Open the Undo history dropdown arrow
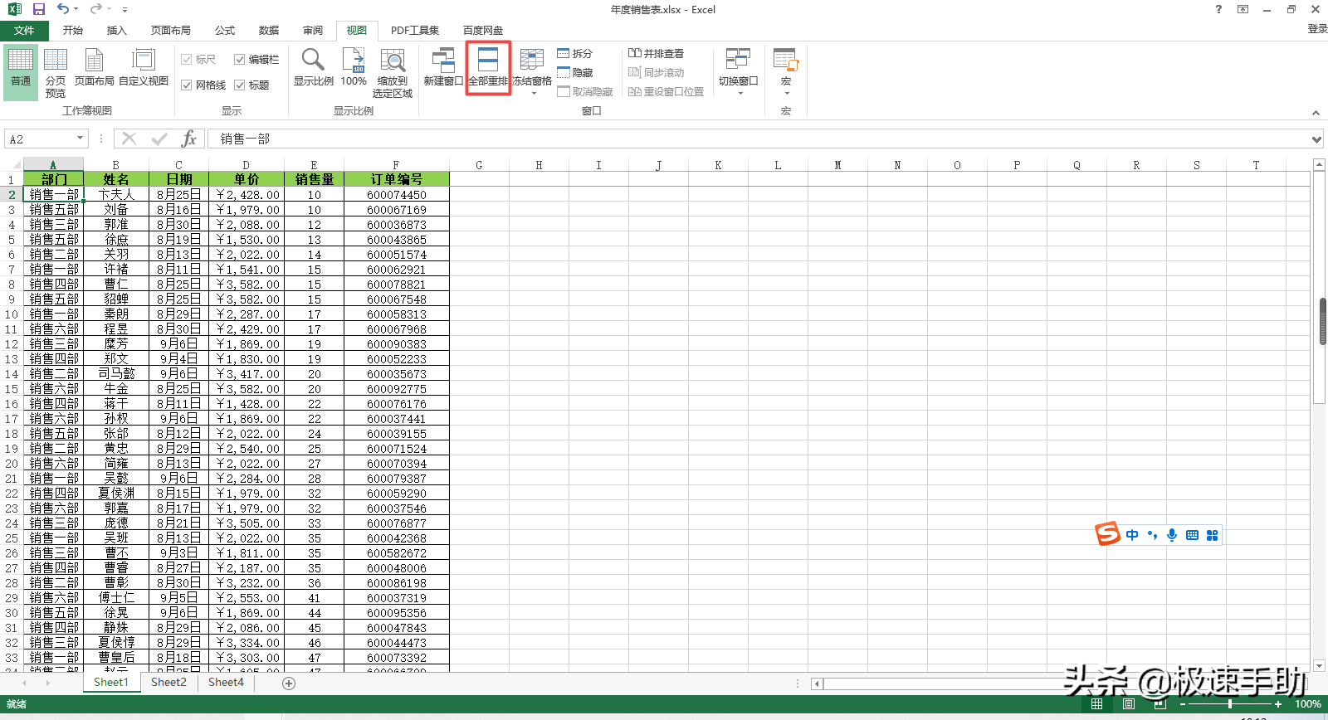This screenshot has height=720, width=1328. pyautogui.click(x=76, y=9)
